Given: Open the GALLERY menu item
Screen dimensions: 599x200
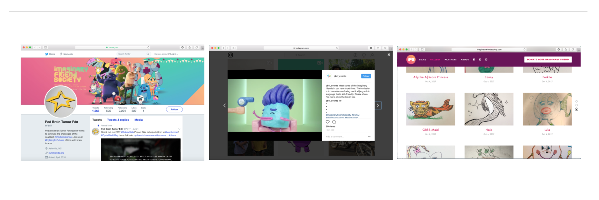Looking at the screenshot, I should click(435, 59).
